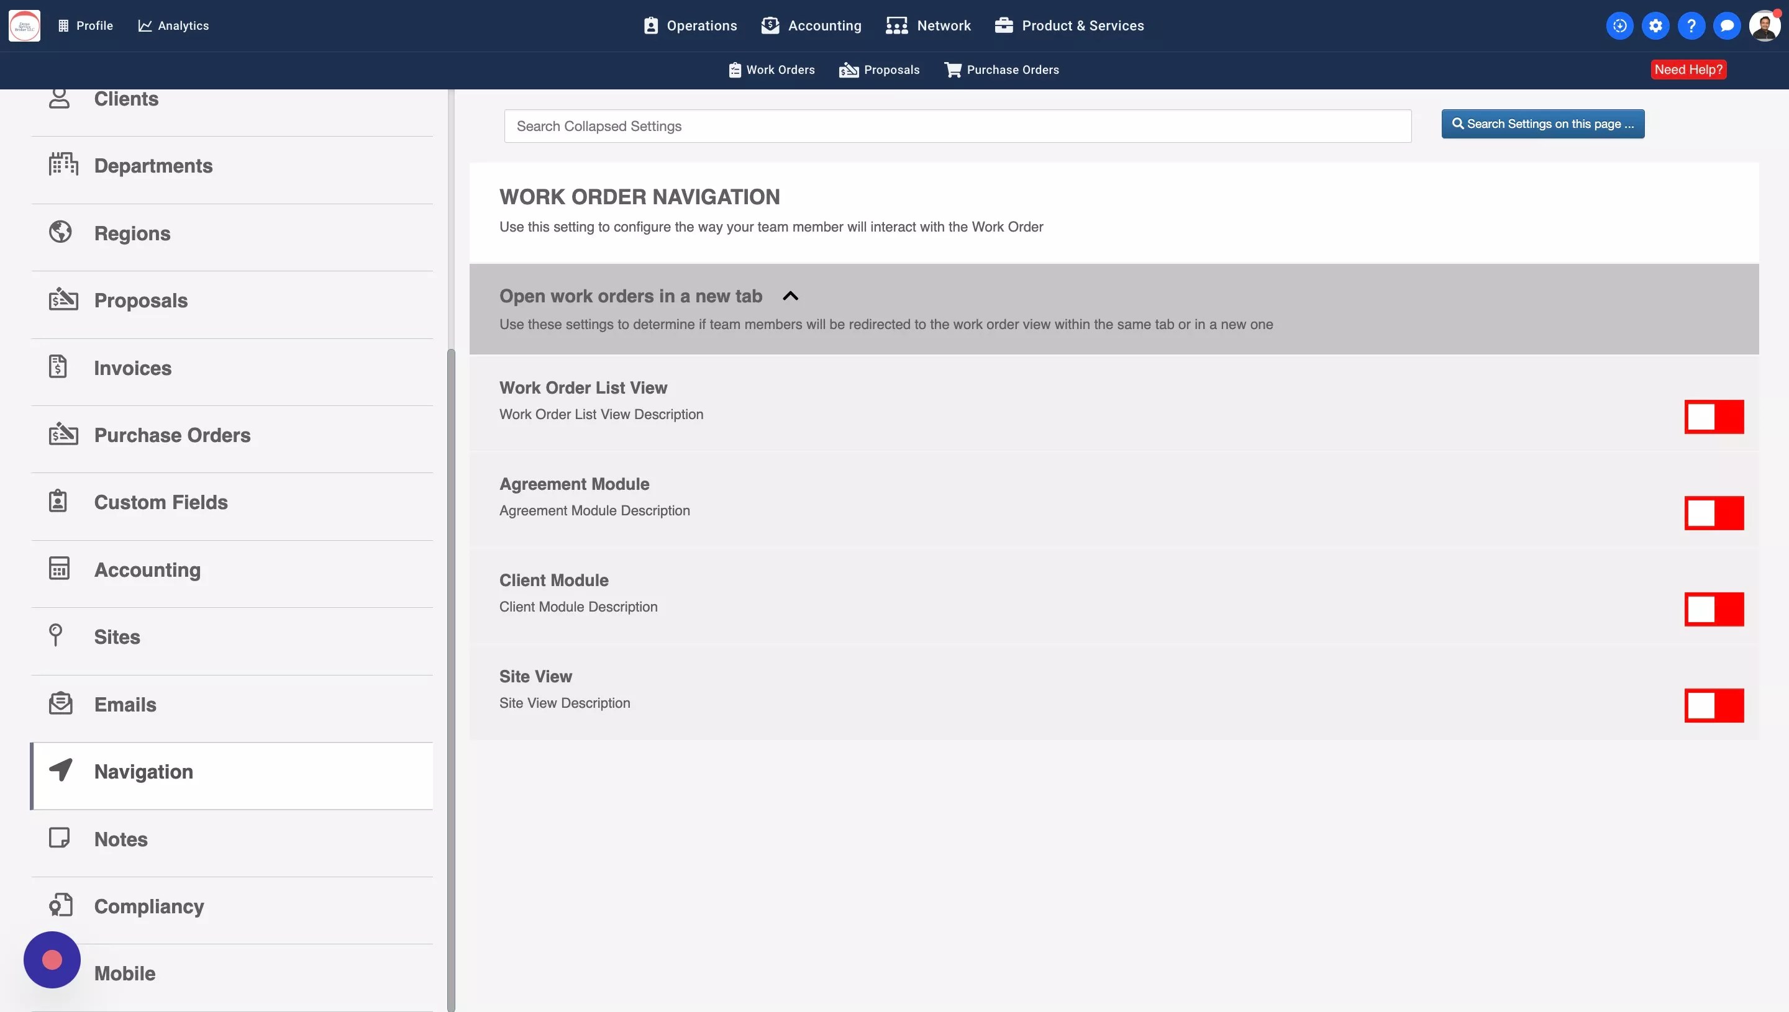
Task: Select the Network icon
Action: (896, 25)
